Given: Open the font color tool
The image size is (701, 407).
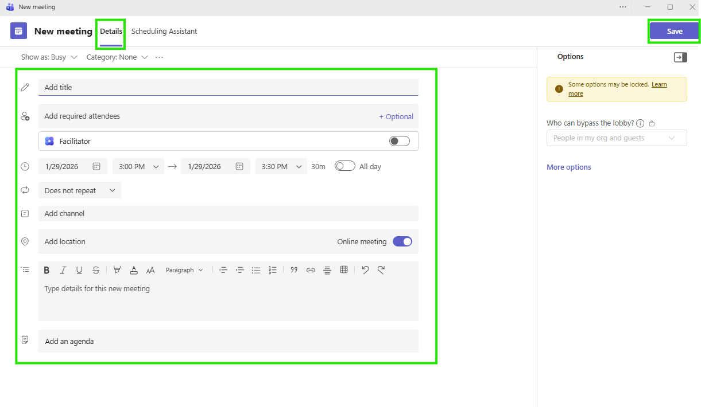Looking at the screenshot, I should click(x=134, y=270).
